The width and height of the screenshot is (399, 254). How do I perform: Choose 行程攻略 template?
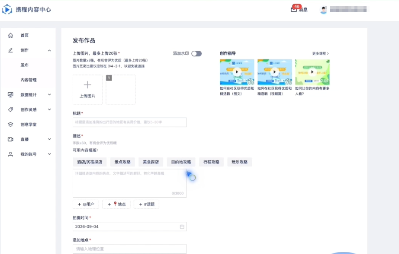211,162
